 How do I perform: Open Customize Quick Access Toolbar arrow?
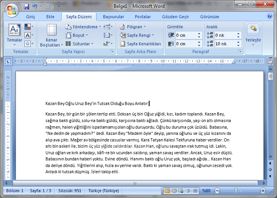[59, 7]
